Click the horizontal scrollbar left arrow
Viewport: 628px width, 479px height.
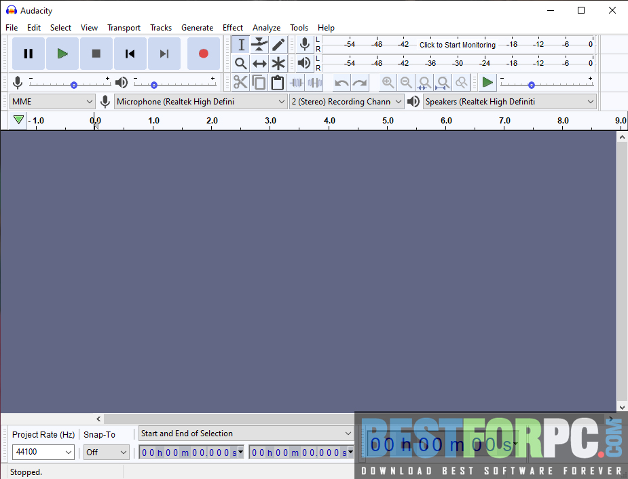98,419
